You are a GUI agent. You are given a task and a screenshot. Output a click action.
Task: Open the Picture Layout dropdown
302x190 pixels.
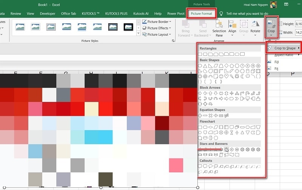[157, 35]
